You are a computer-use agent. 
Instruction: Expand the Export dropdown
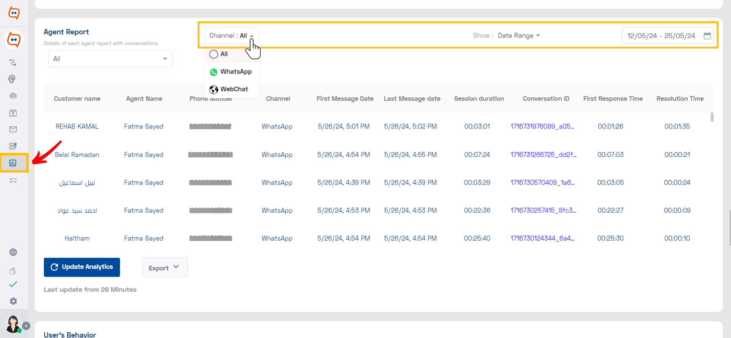coord(165,267)
